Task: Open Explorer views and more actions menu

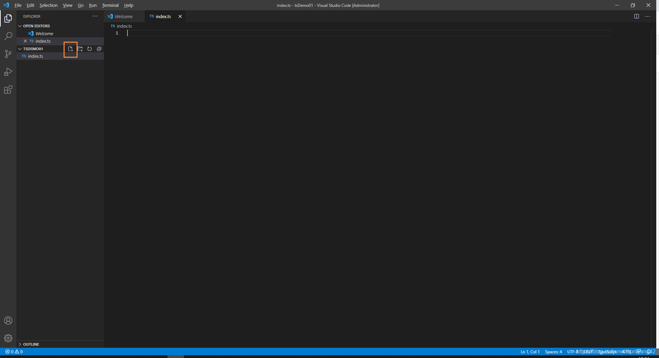Action: click(x=95, y=16)
